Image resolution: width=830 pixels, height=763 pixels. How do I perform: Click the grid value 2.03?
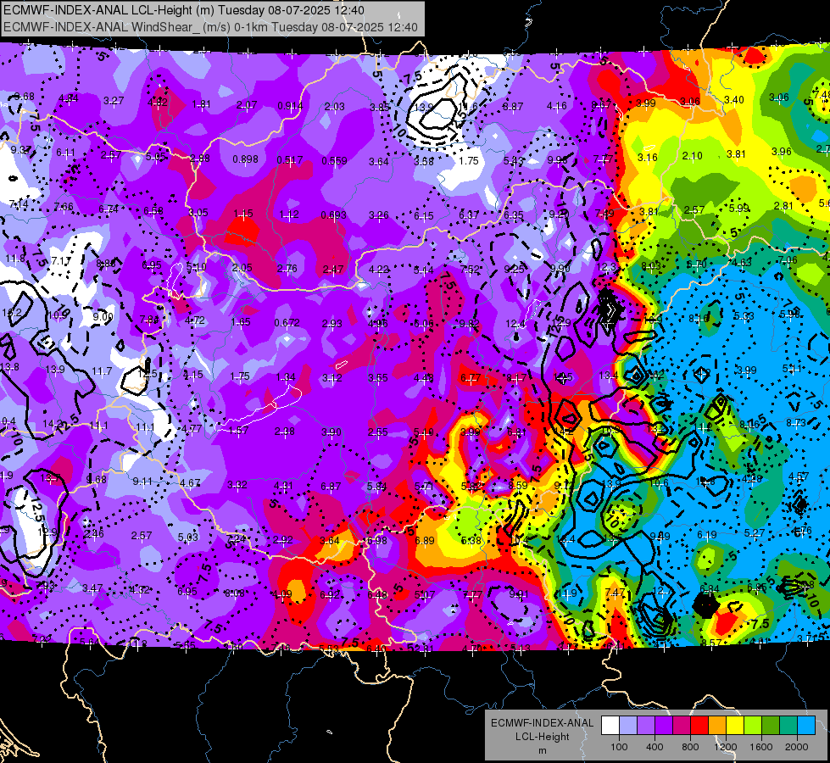coord(335,107)
